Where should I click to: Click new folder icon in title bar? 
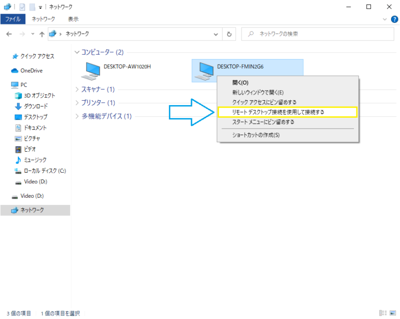32,7
